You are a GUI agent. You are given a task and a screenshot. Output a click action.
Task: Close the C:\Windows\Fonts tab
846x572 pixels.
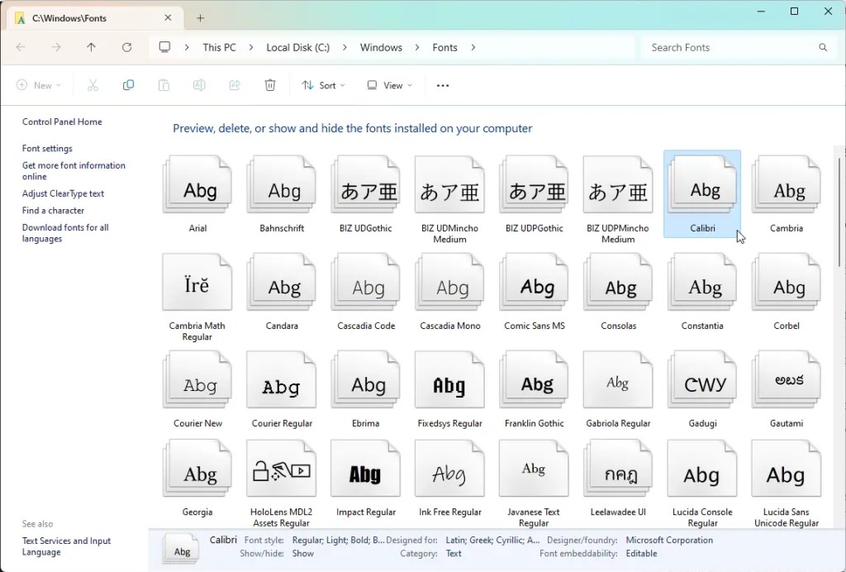pos(168,18)
